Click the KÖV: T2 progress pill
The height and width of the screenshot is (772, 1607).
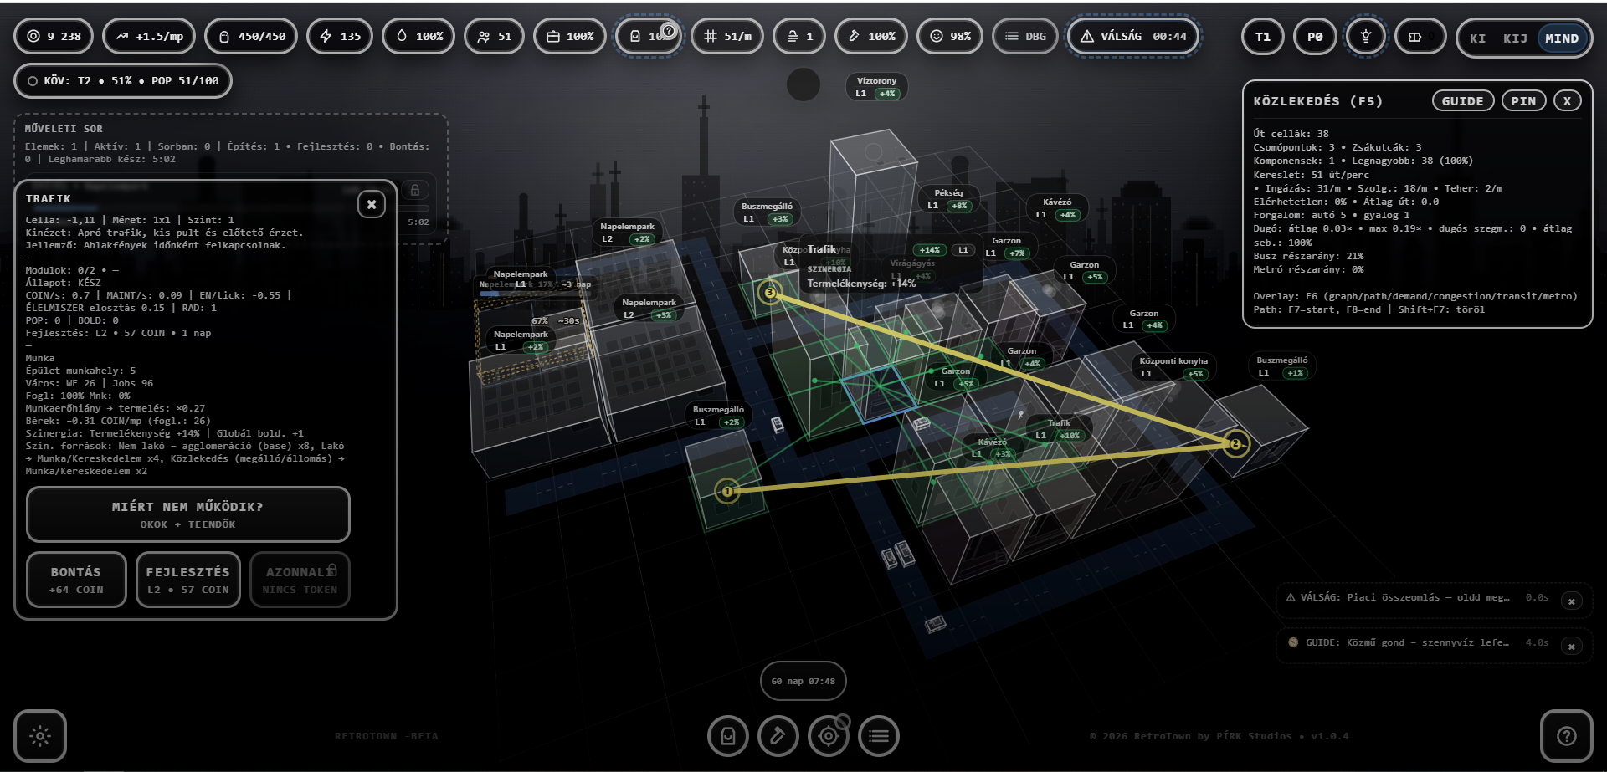[122, 80]
